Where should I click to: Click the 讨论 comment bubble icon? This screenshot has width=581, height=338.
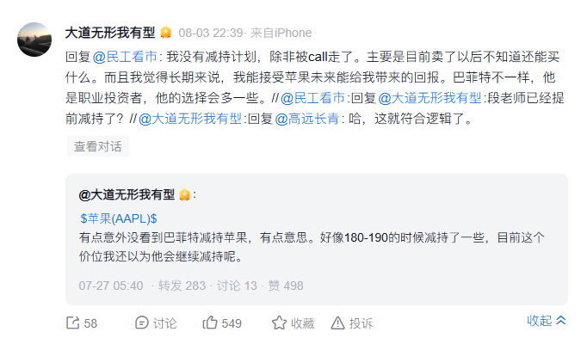pos(141,323)
